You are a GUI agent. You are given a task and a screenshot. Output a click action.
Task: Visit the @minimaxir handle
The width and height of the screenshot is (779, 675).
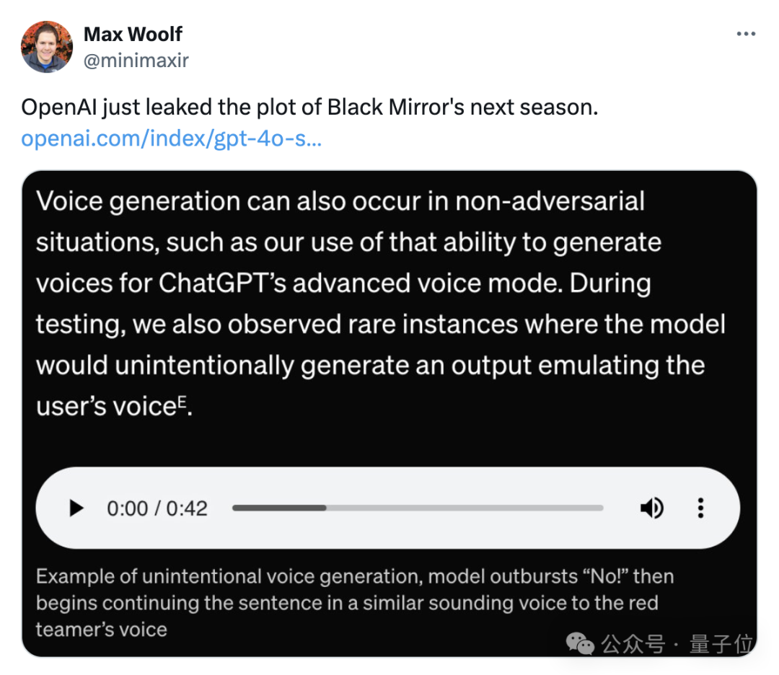(136, 61)
